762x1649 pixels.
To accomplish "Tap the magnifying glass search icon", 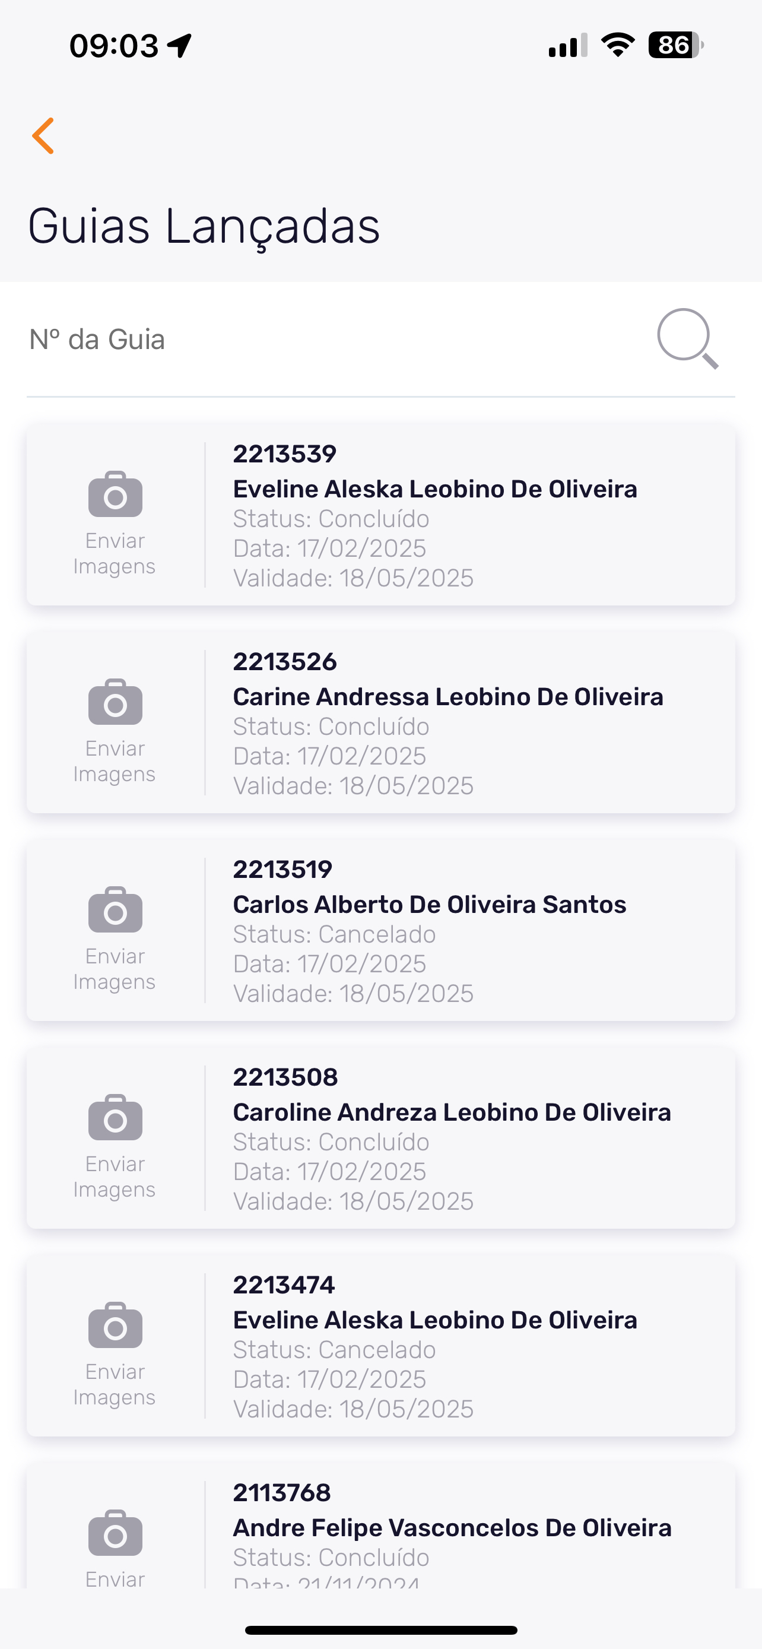I will point(687,338).
